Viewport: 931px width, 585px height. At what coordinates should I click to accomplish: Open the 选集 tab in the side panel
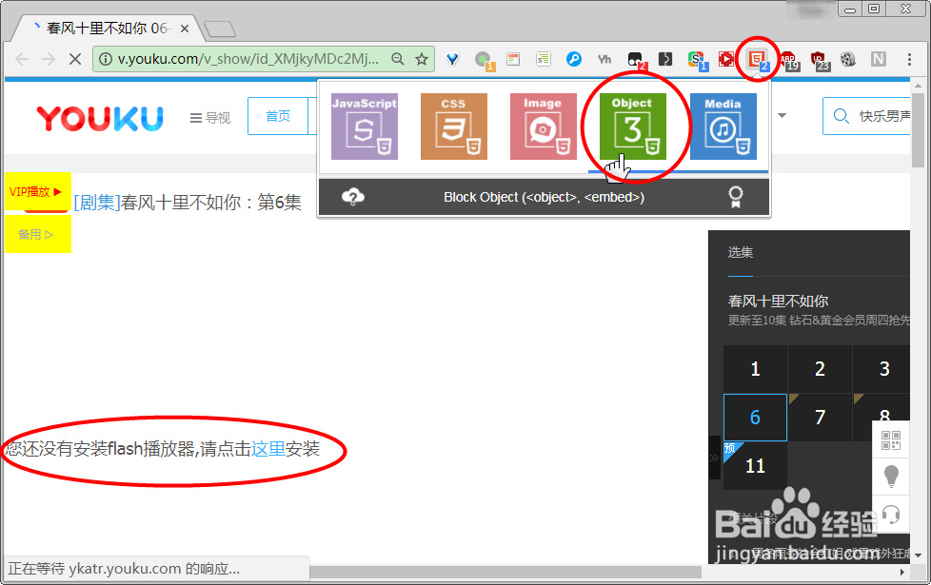tap(741, 252)
